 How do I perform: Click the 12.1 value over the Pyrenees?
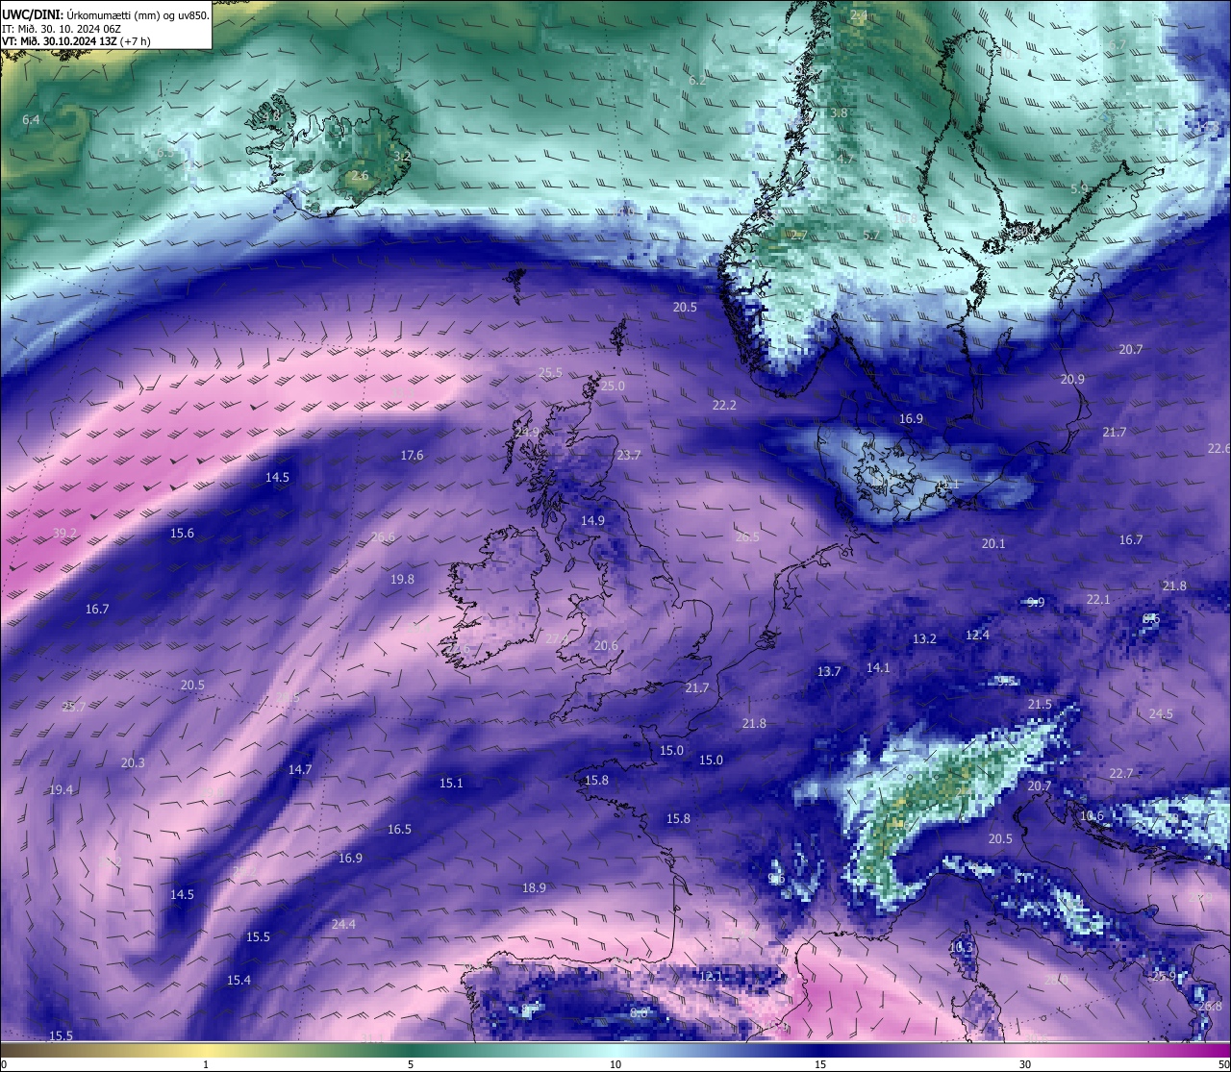[x=711, y=976]
